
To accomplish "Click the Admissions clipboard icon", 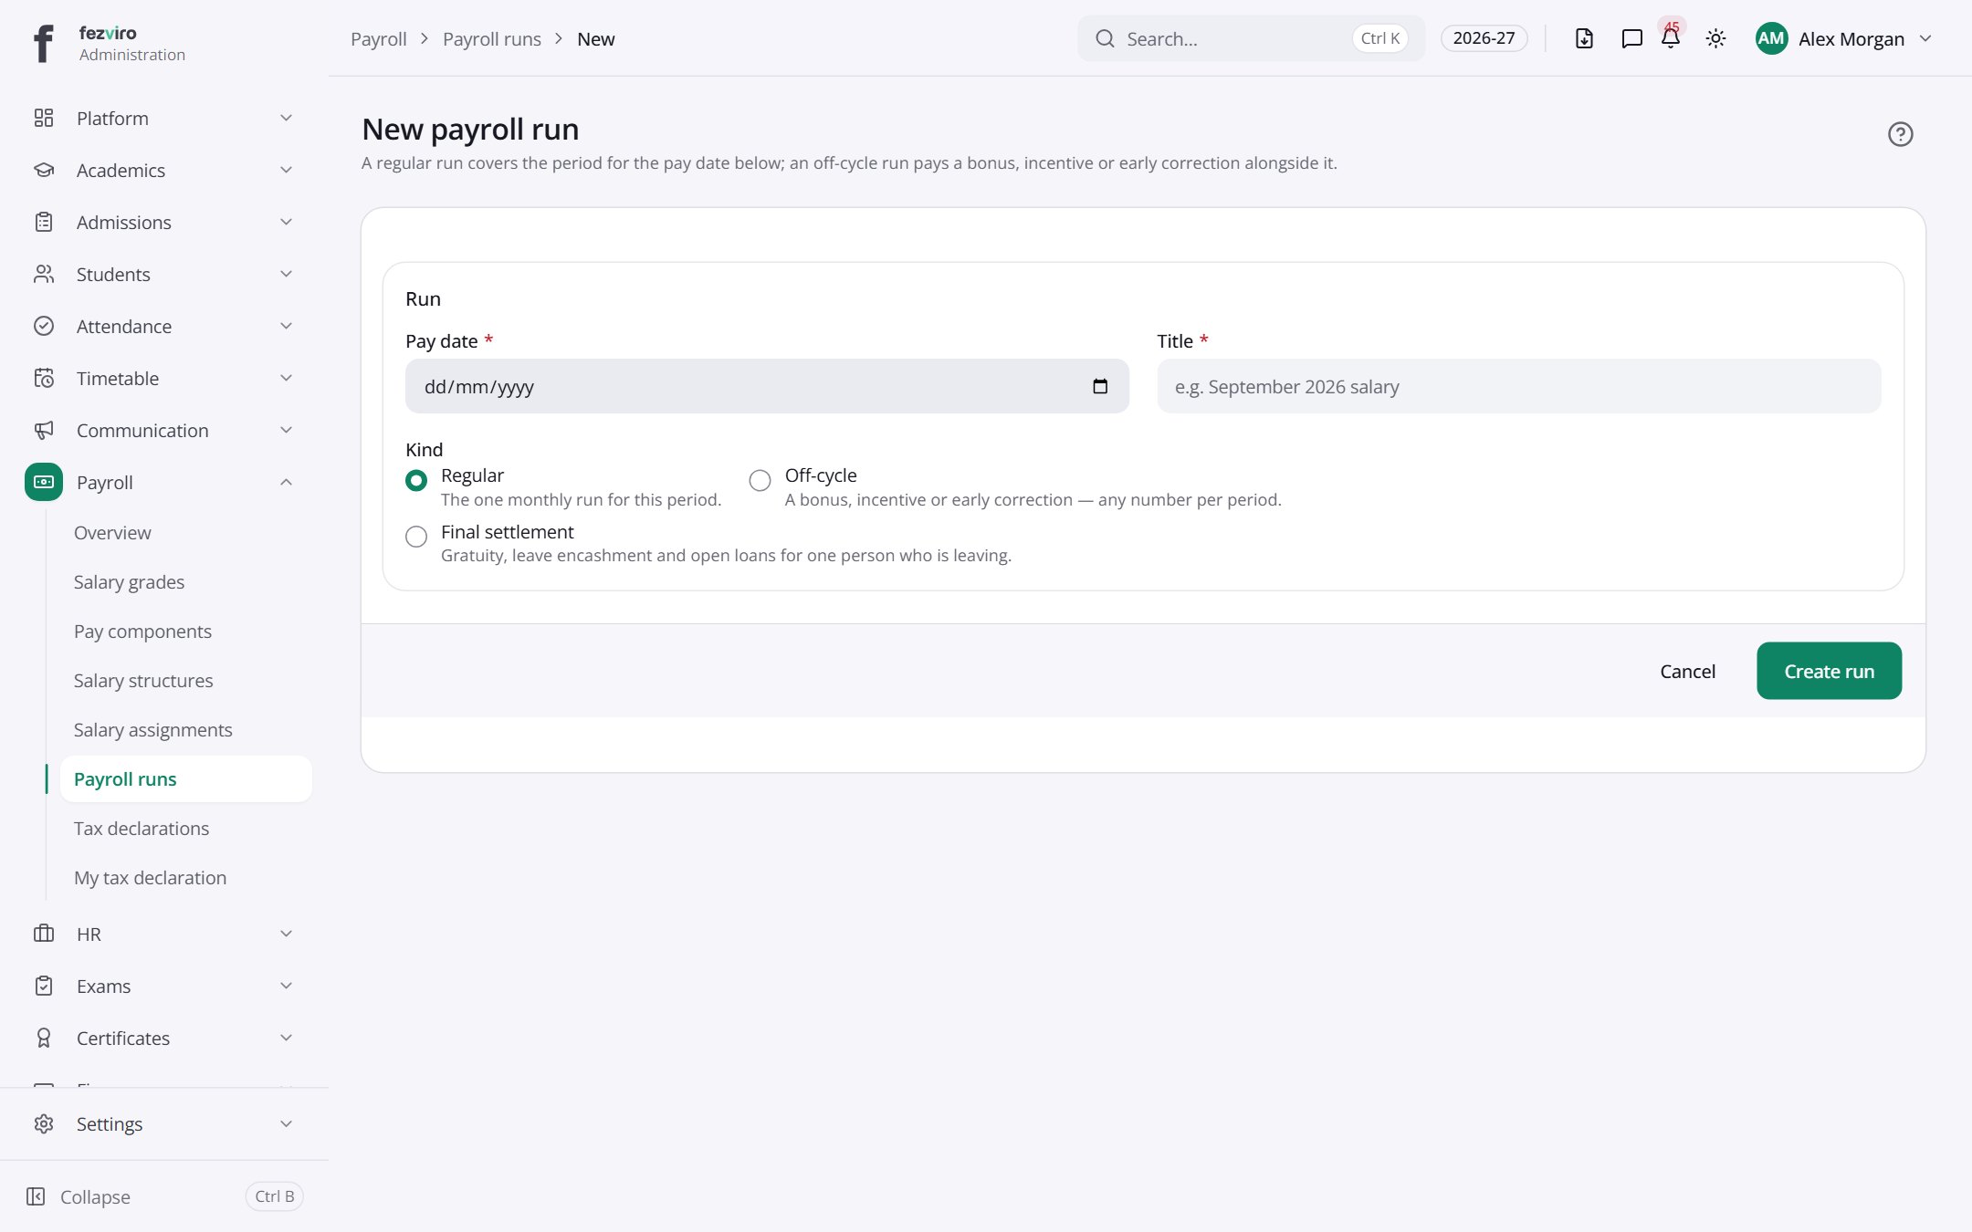I will point(44,222).
